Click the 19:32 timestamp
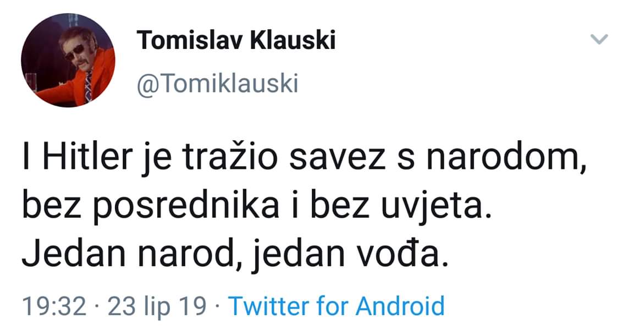This screenshot has height=330, width=629. point(53,305)
